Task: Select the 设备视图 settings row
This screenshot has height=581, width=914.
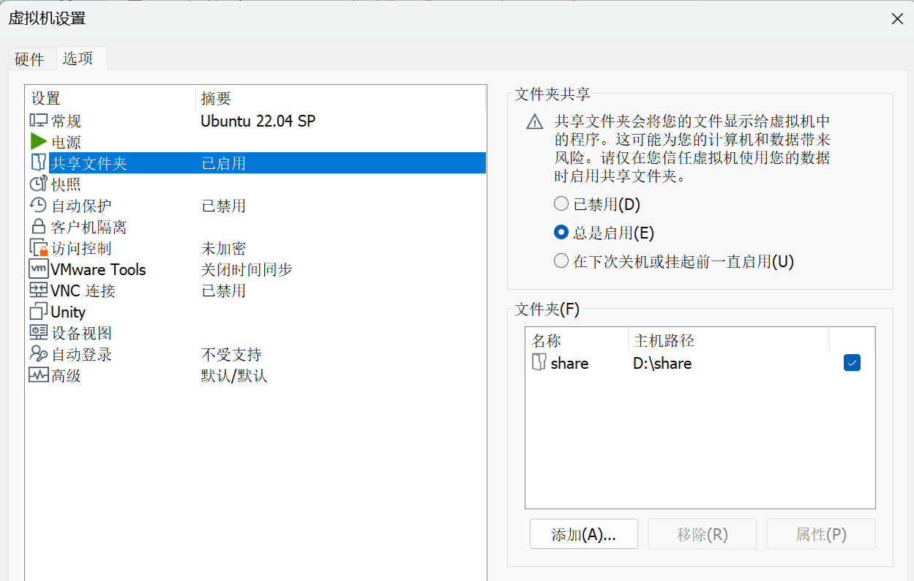Action: point(256,333)
